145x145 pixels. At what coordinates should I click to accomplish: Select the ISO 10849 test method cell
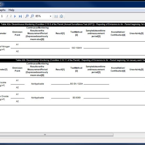(x=77, y=48)
